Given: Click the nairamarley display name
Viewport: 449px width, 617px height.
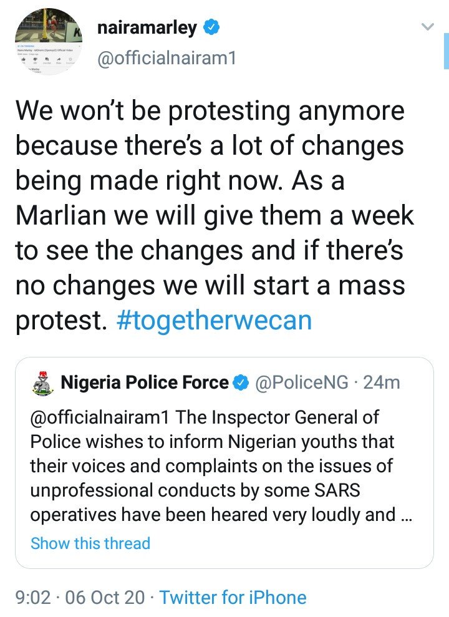Looking at the screenshot, I should coord(147,28).
